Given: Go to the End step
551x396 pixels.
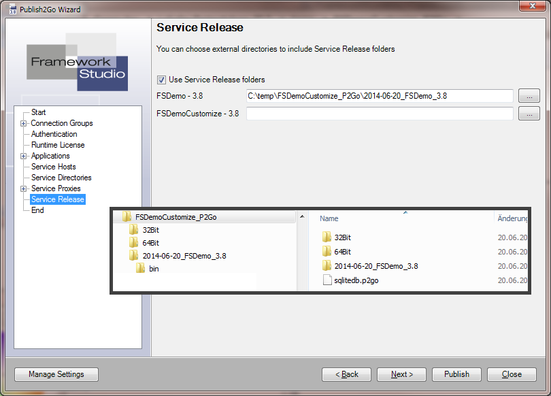Looking at the screenshot, I should click(x=37, y=210).
